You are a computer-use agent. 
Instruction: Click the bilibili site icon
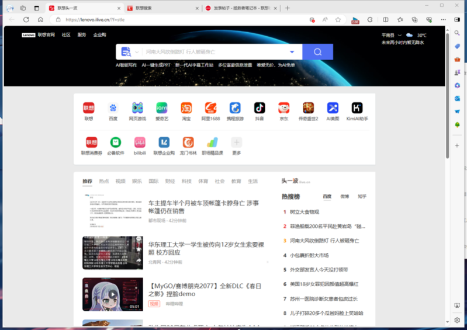[x=140, y=143]
